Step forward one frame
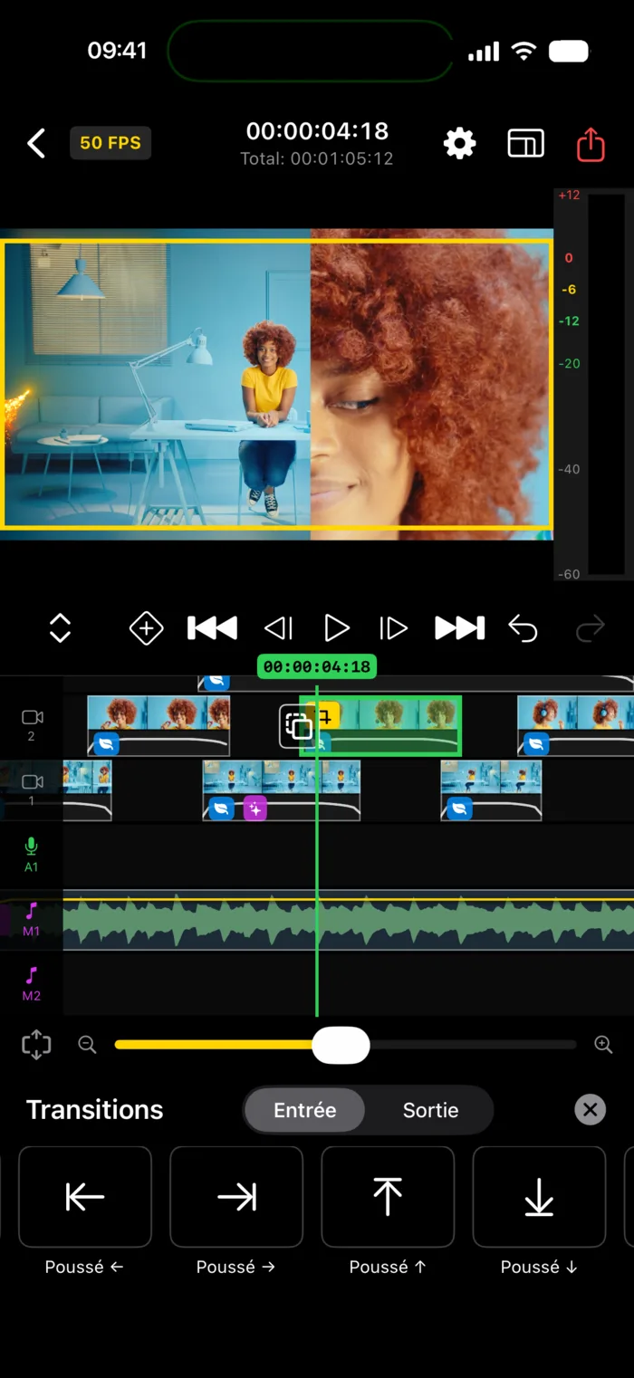Screen dimensions: 634x1378 click(393, 628)
